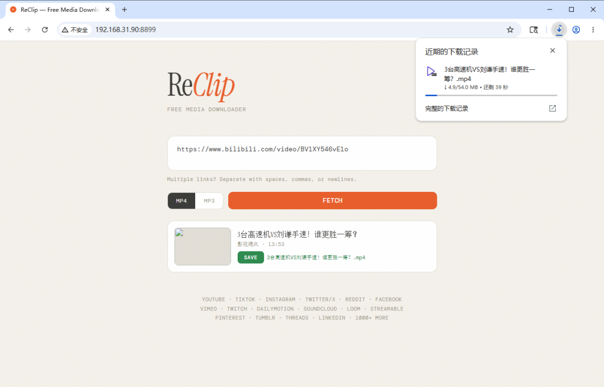Click the not-secure site info chip
This screenshot has width=604, height=387.
point(75,30)
